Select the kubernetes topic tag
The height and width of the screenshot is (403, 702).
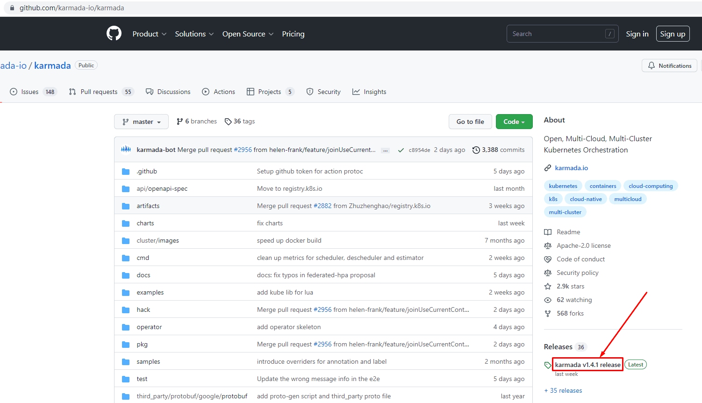click(x=563, y=186)
